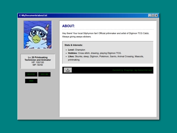Click the 'Stats & Interests:' heading
The width and height of the screenshot is (177, 133).
pyautogui.click(x=74, y=45)
